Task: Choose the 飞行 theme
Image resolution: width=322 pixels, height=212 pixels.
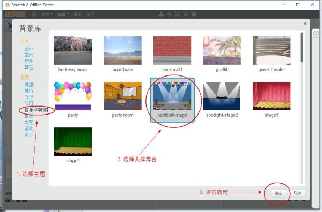Action: (x=29, y=97)
